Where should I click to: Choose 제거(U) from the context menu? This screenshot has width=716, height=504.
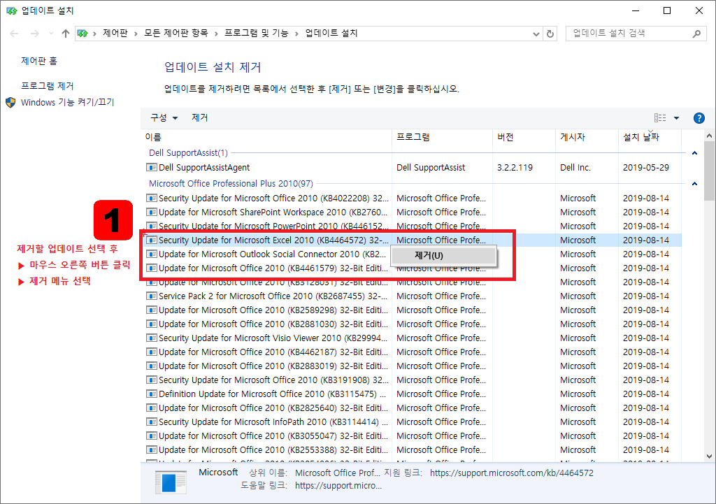coord(443,256)
